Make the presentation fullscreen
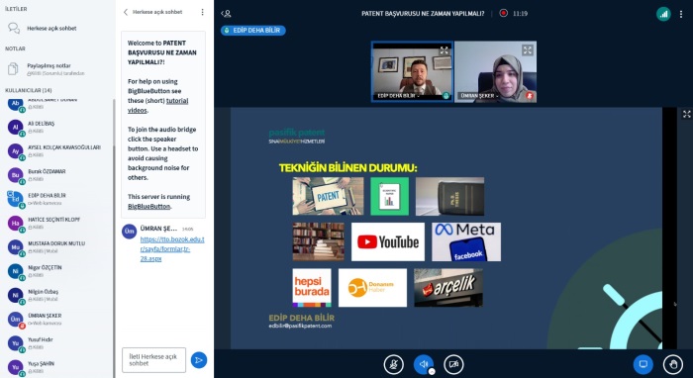 click(686, 114)
